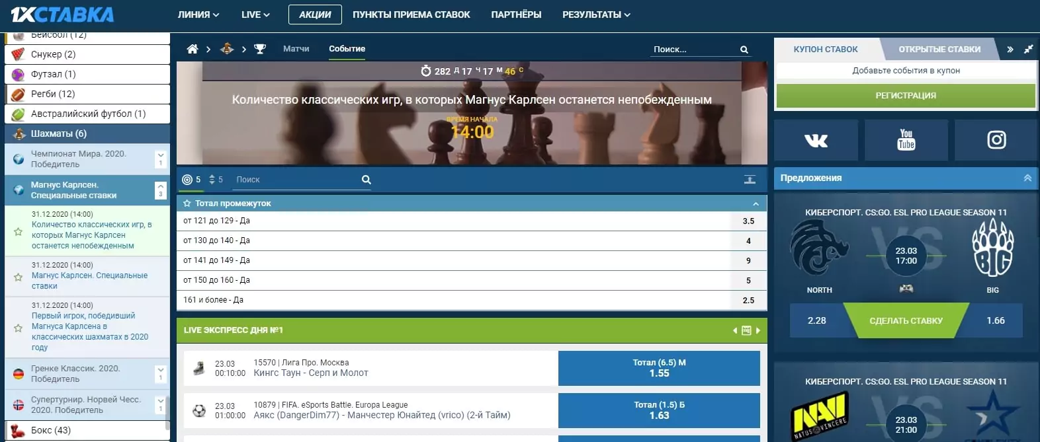
Task: Click the markets count icon showing 5
Action: pos(191,180)
